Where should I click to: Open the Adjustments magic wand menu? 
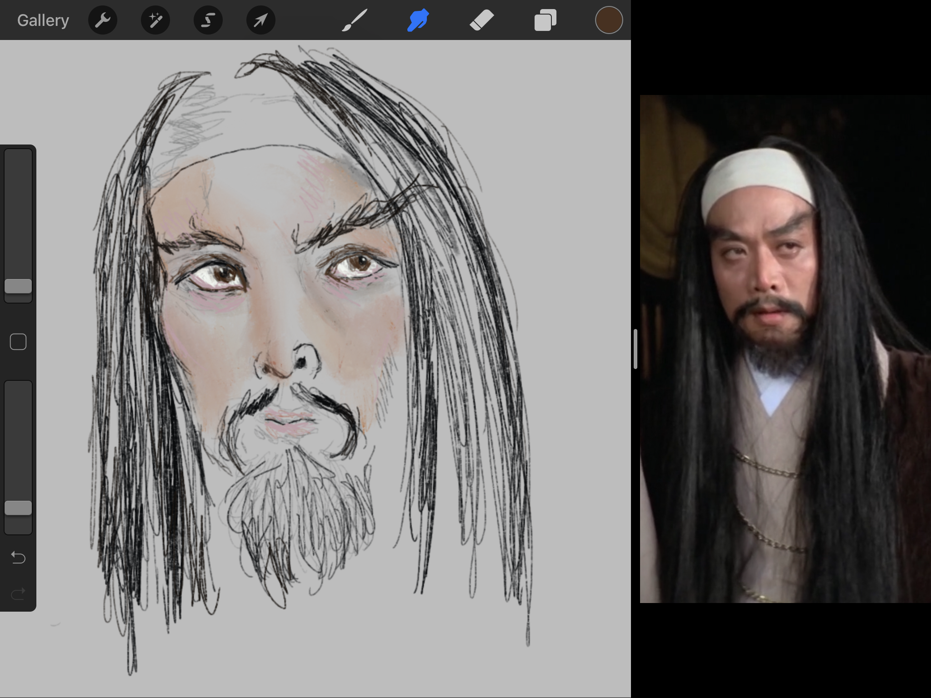click(x=155, y=20)
